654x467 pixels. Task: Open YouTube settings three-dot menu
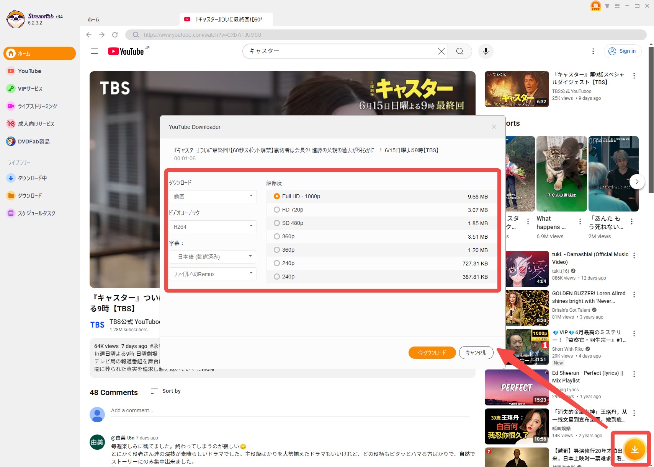coord(593,51)
